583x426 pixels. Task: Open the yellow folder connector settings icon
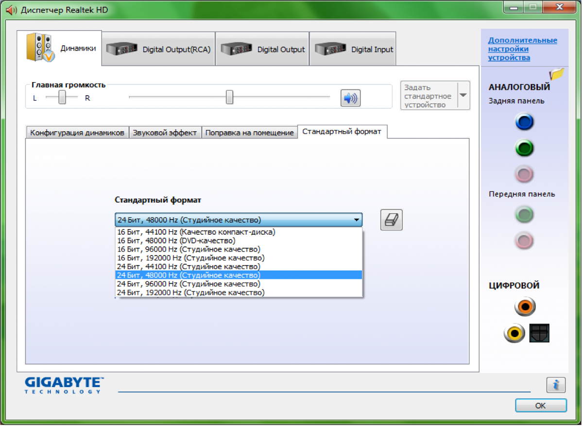pos(557,74)
